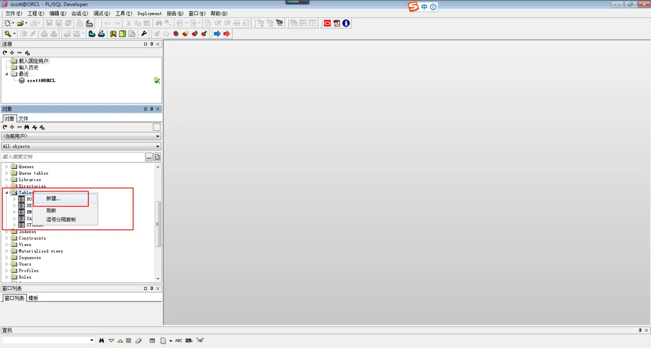This screenshot has height=348, width=651.
Task: Open the PDF manual icon in toolbar
Action: (x=337, y=23)
